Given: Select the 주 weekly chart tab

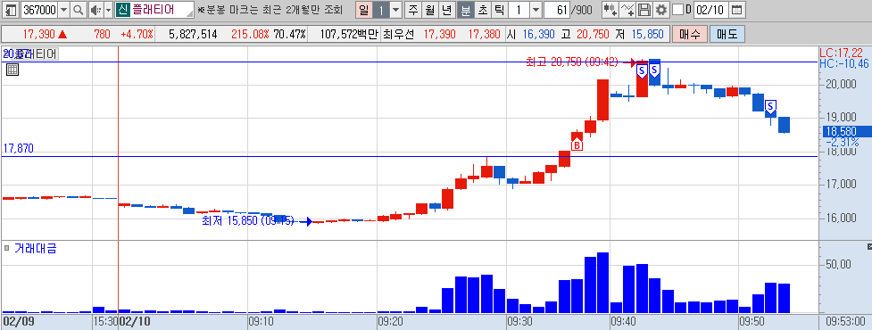Looking at the screenshot, I should click(412, 10).
